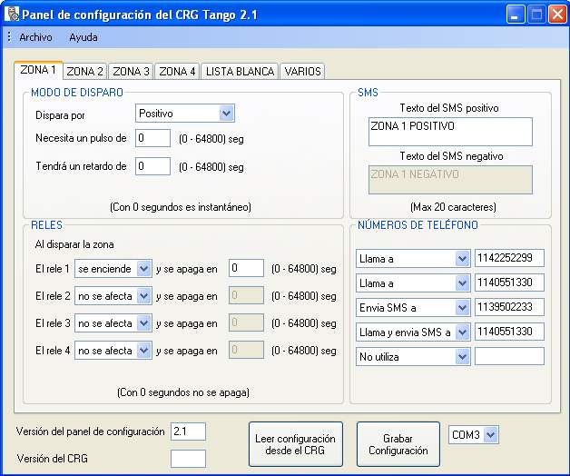Click the Versión del CRG field

[188, 459]
